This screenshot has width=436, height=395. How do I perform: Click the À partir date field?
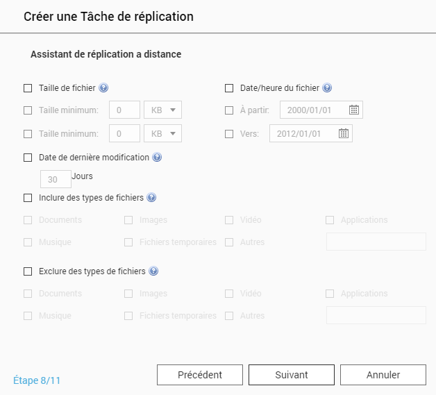312,110
